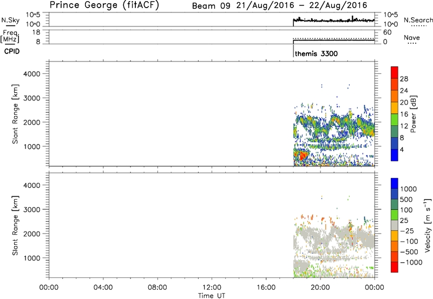Click the '28' tick on the power scale

pyautogui.click(x=404, y=79)
